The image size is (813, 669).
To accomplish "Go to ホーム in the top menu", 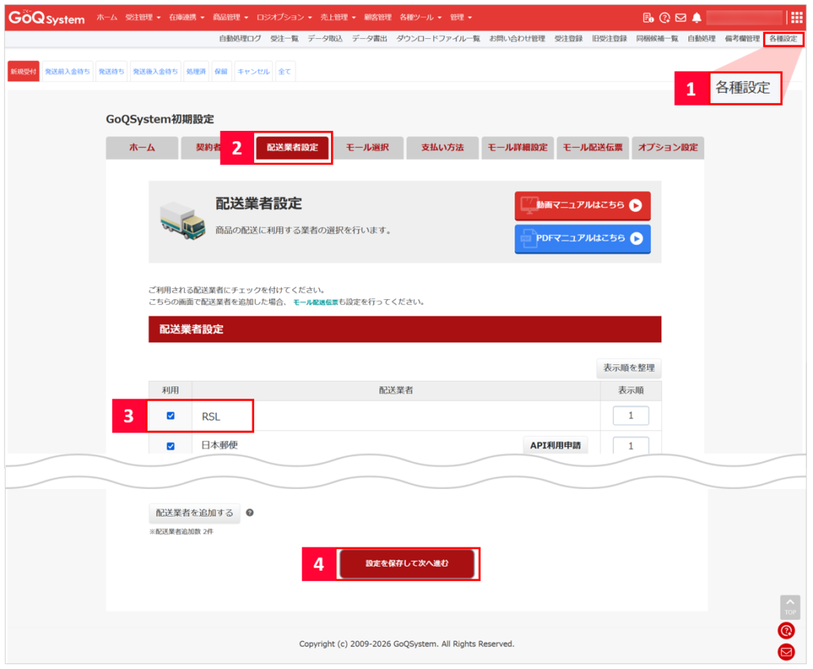I will point(107,17).
